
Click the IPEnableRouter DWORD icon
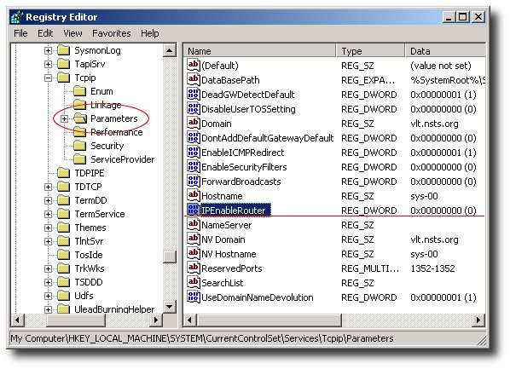click(194, 210)
